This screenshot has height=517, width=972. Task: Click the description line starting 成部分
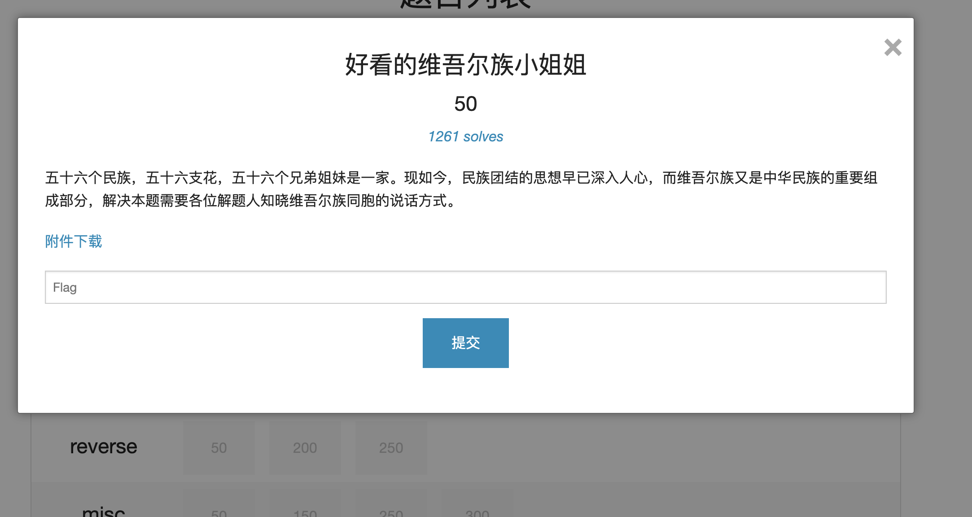coord(251,201)
